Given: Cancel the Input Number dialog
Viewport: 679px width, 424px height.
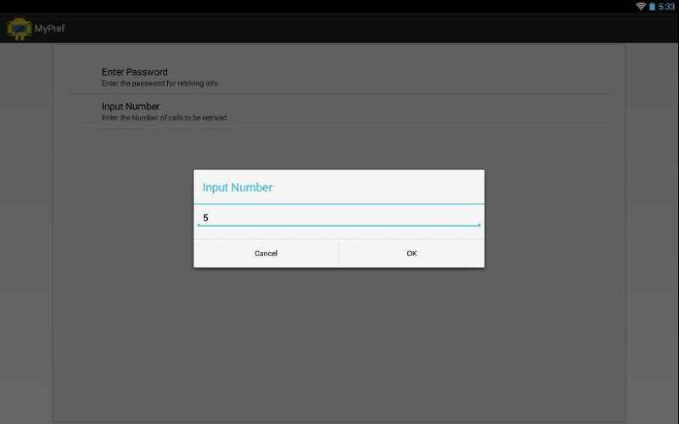Looking at the screenshot, I should pyautogui.click(x=266, y=253).
